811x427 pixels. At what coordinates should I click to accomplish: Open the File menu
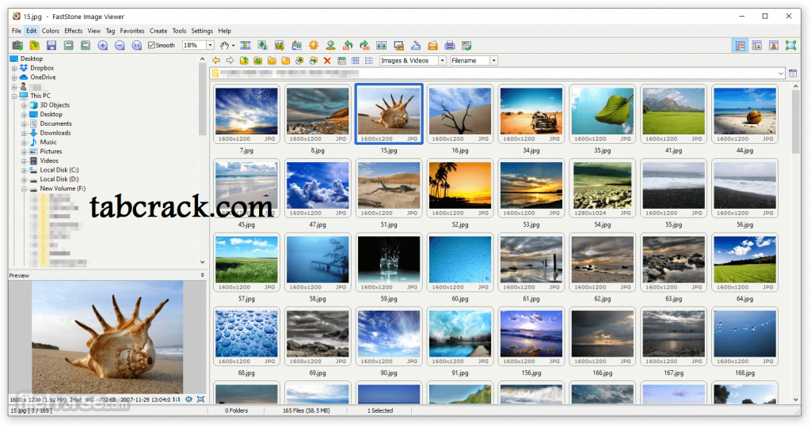(x=17, y=31)
